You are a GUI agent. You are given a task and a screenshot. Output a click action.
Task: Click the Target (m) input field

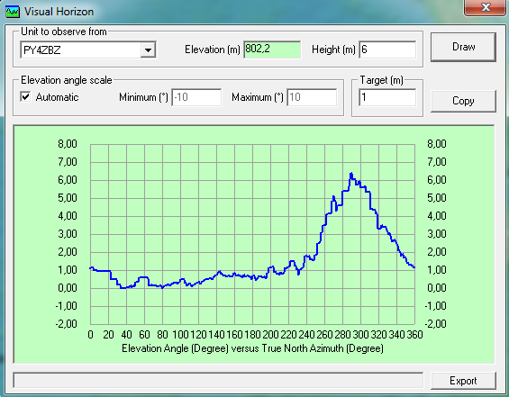[387, 97]
